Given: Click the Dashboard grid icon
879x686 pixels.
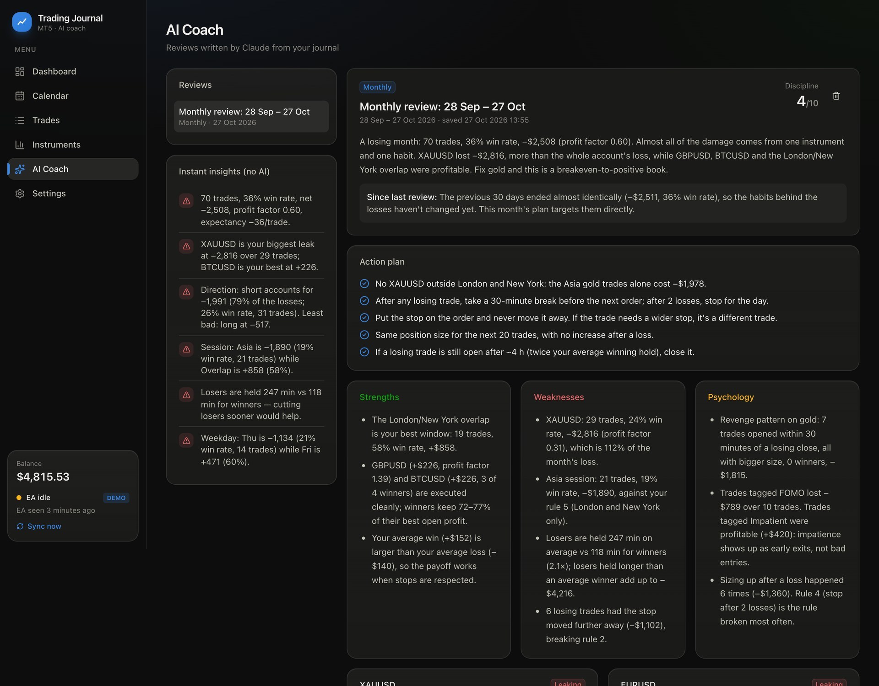Looking at the screenshot, I should coord(20,71).
